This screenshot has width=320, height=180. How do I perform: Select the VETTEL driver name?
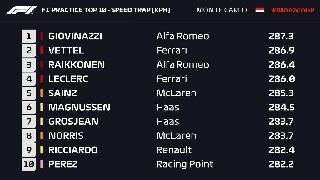coord(66,50)
